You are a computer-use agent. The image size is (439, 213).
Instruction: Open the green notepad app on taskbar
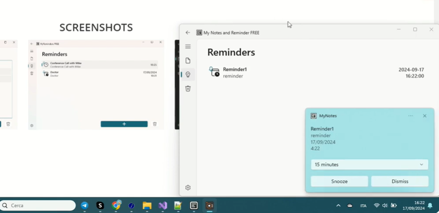[x=178, y=205]
